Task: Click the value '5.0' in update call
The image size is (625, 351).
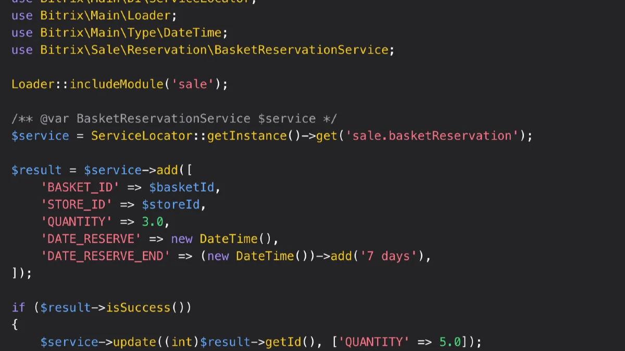Action: point(450,342)
